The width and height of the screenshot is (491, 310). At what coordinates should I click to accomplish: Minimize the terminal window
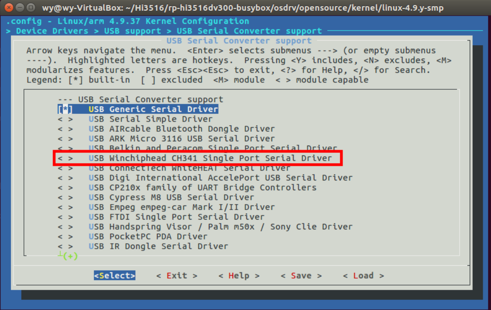pyautogui.click(x=20, y=7)
